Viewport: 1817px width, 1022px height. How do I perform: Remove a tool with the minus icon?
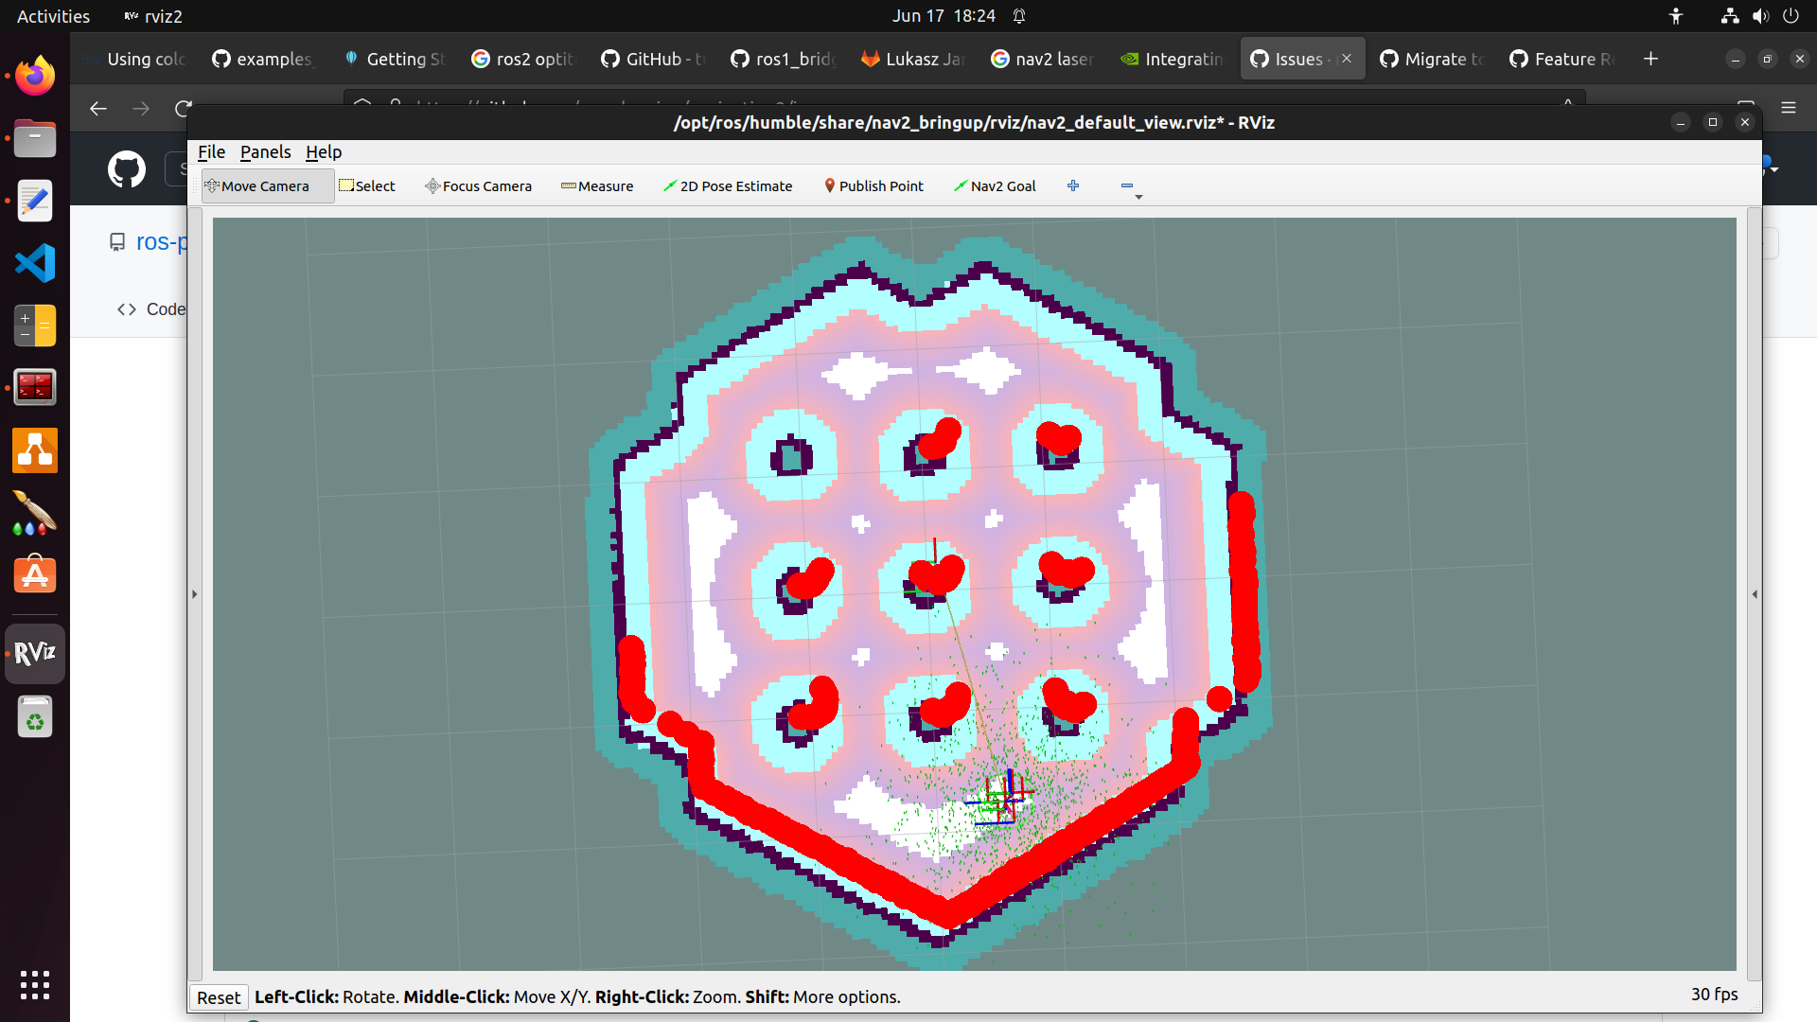click(x=1128, y=185)
